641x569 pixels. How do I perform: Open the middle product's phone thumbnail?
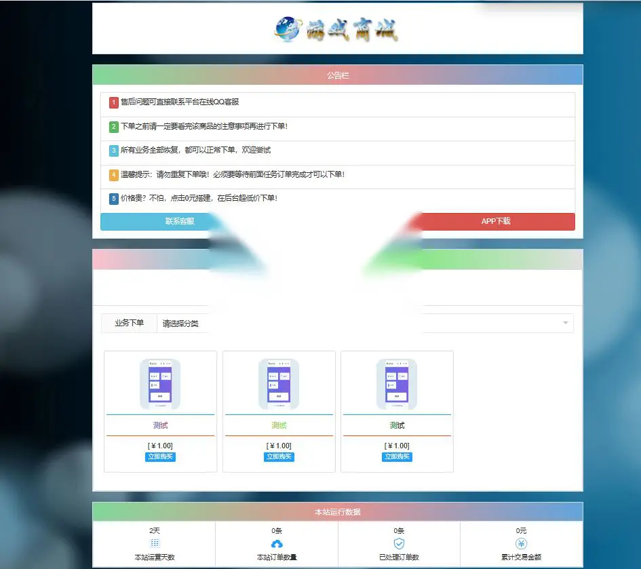tap(279, 384)
